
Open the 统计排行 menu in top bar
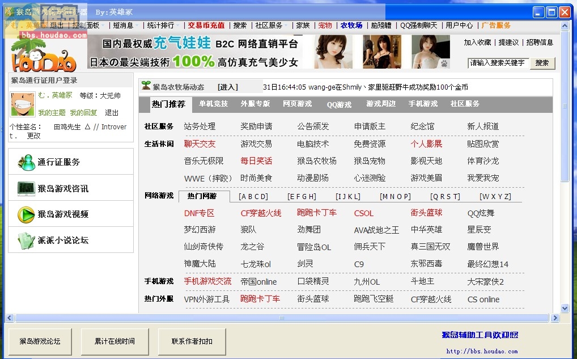coord(160,26)
